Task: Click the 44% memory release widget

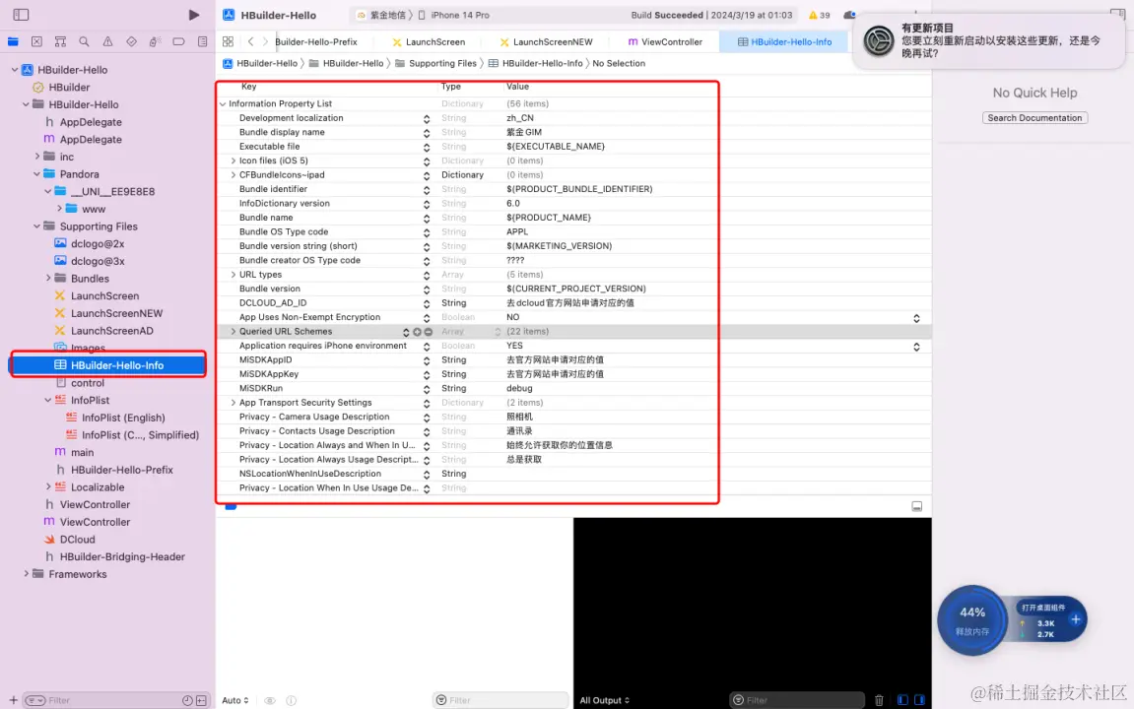Action: (x=972, y=620)
